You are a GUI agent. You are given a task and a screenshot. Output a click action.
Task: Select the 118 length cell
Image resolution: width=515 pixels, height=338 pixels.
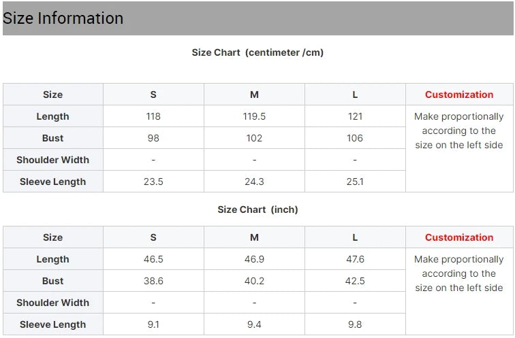pos(153,116)
